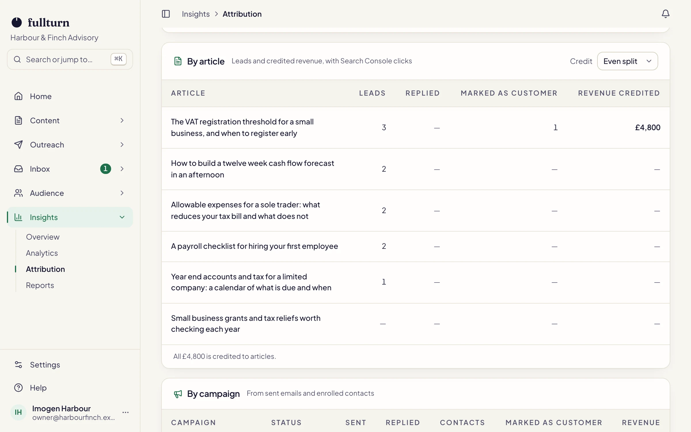Click the Content document icon
This screenshot has width=691, height=432.
point(18,120)
